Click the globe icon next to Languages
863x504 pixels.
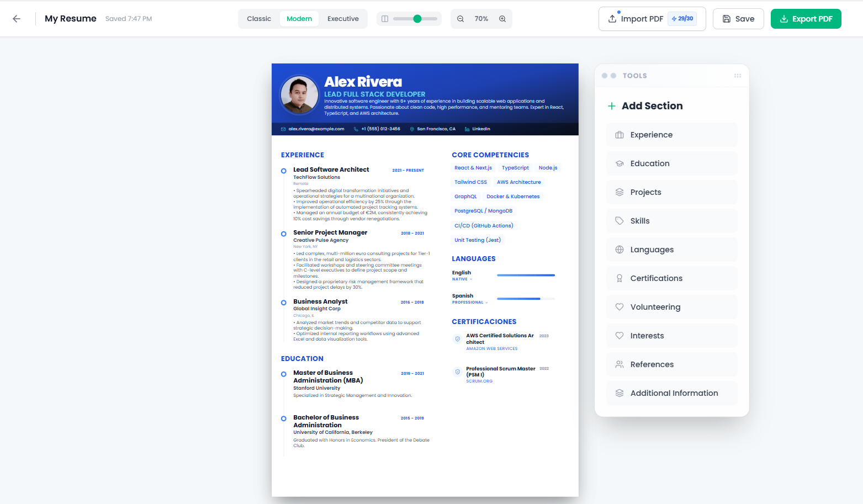(620, 250)
